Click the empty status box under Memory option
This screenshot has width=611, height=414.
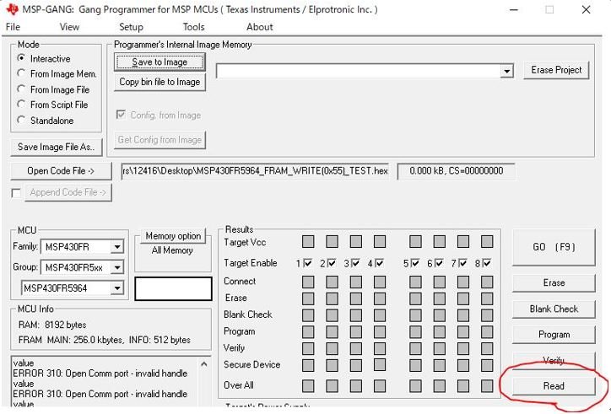[x=173, y=288]
